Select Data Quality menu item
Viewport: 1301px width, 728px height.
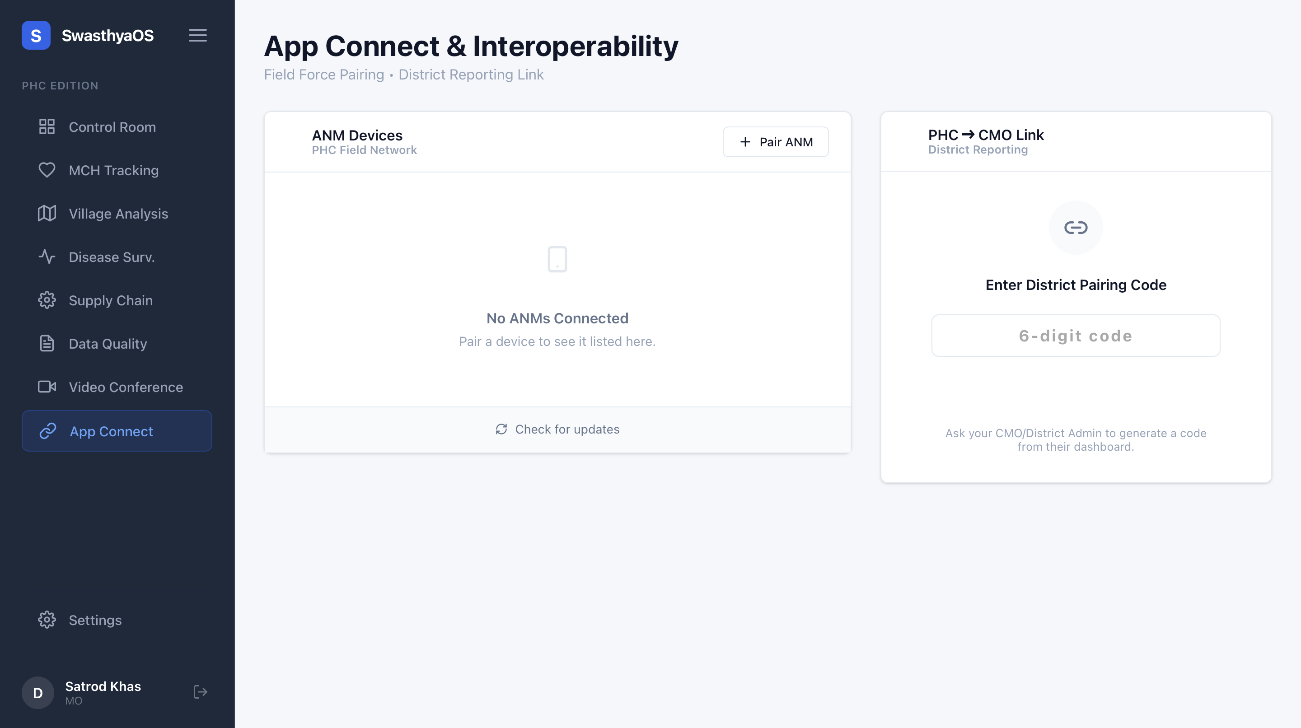(117, 344)
